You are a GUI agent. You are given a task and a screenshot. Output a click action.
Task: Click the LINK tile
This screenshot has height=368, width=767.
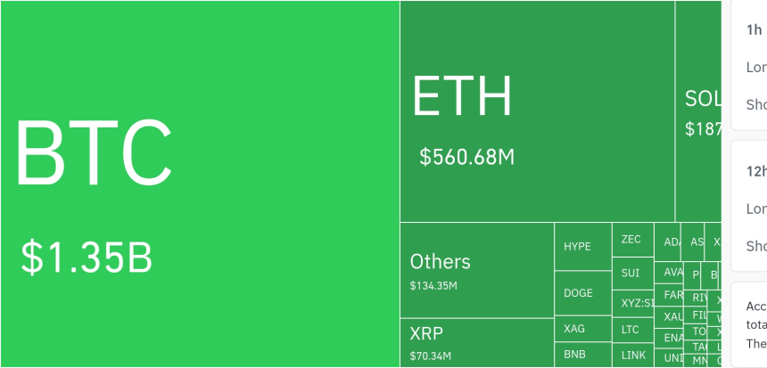point(632,355)
